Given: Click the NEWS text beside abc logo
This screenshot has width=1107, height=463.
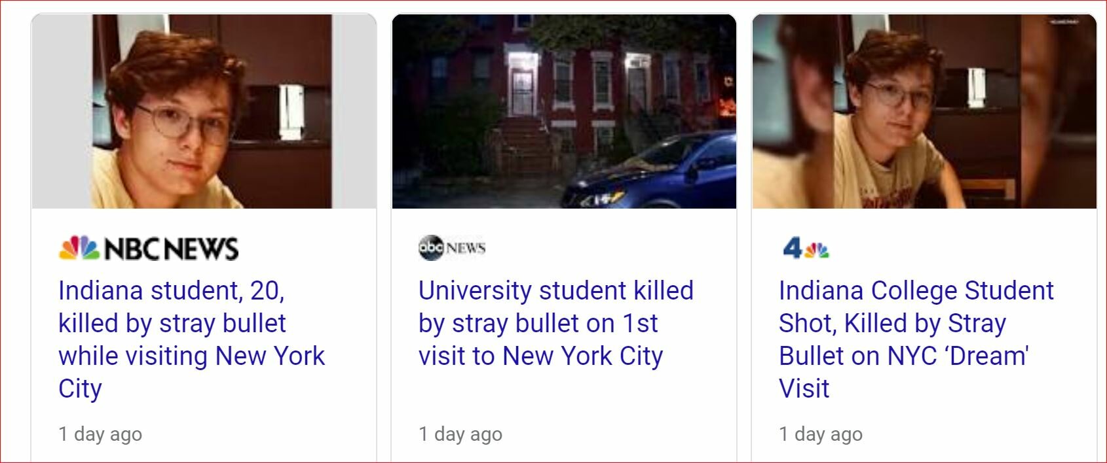Looking at the screenshot, I should point(466,249).
